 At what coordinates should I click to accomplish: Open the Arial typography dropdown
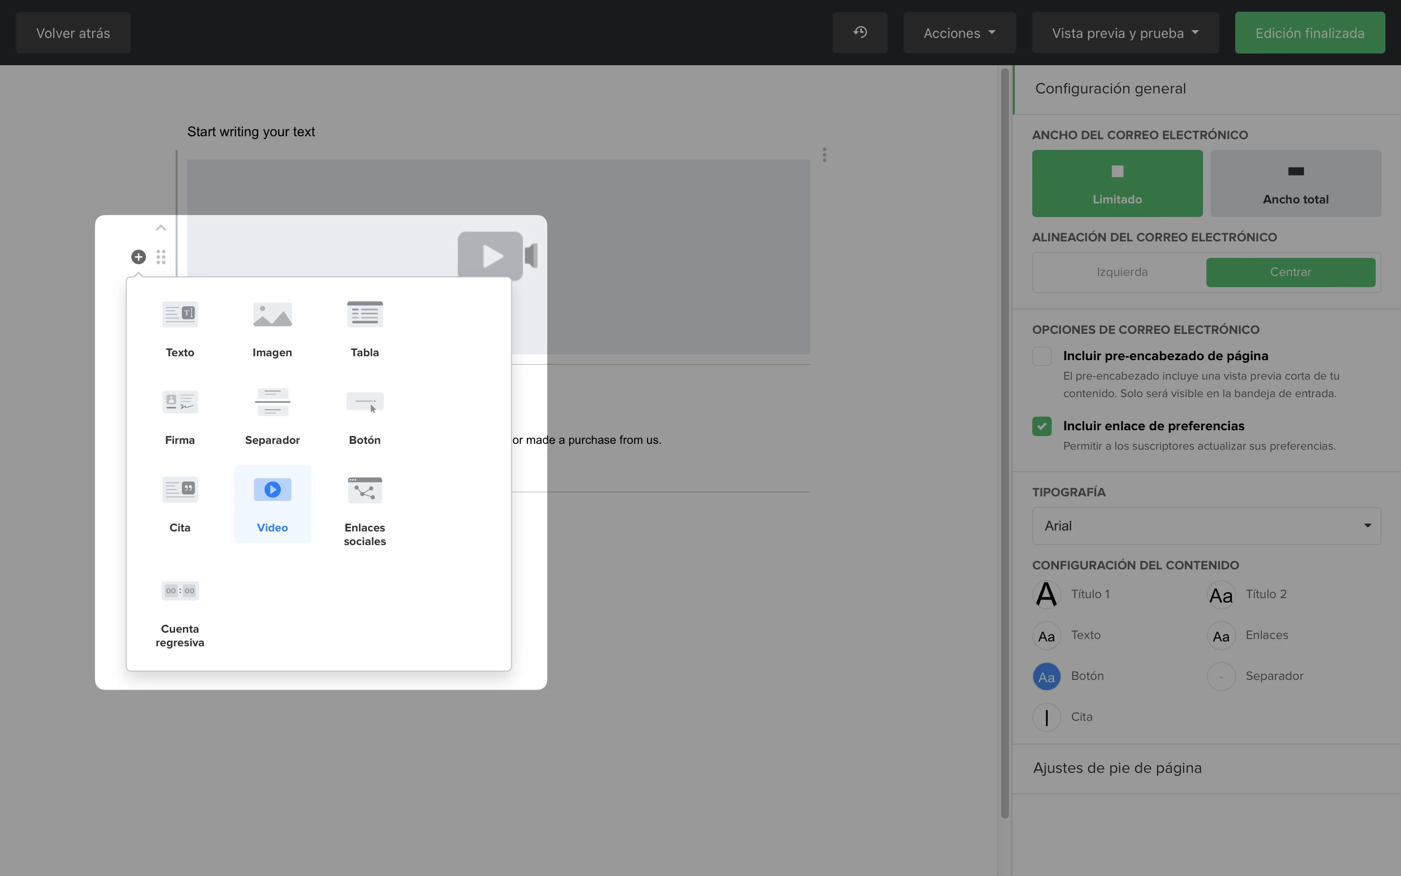click(x=1206, y=526)
